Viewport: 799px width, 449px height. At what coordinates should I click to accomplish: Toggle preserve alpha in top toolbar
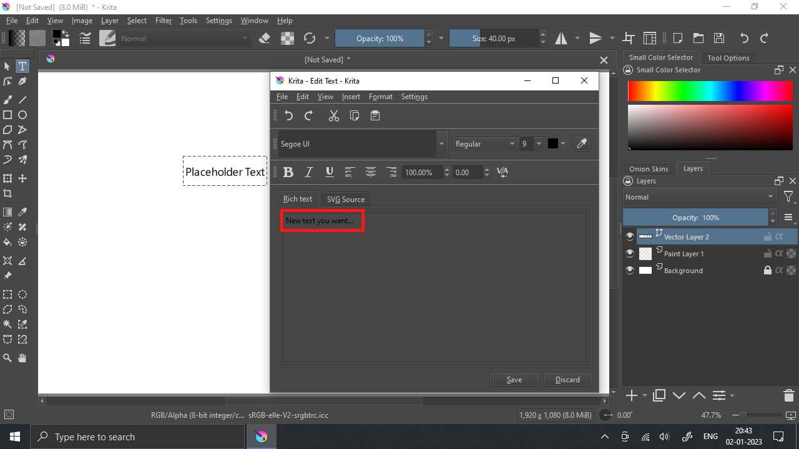(x=287, y=38)
